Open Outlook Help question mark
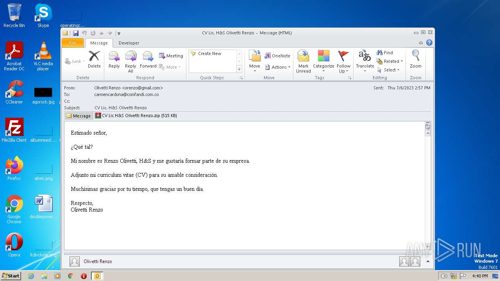Viewport: 500px width, 281px height. tap(429, 43)
